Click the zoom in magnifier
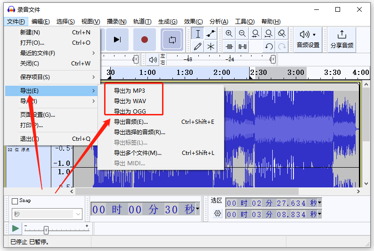This screenshot has height=251, width=374. click(x=229, y=33)
